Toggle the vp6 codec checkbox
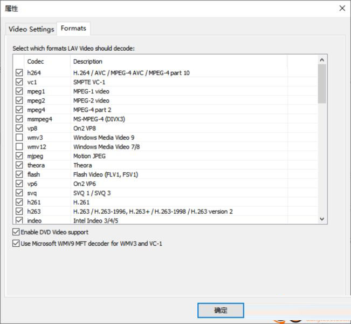 [19, 184]
